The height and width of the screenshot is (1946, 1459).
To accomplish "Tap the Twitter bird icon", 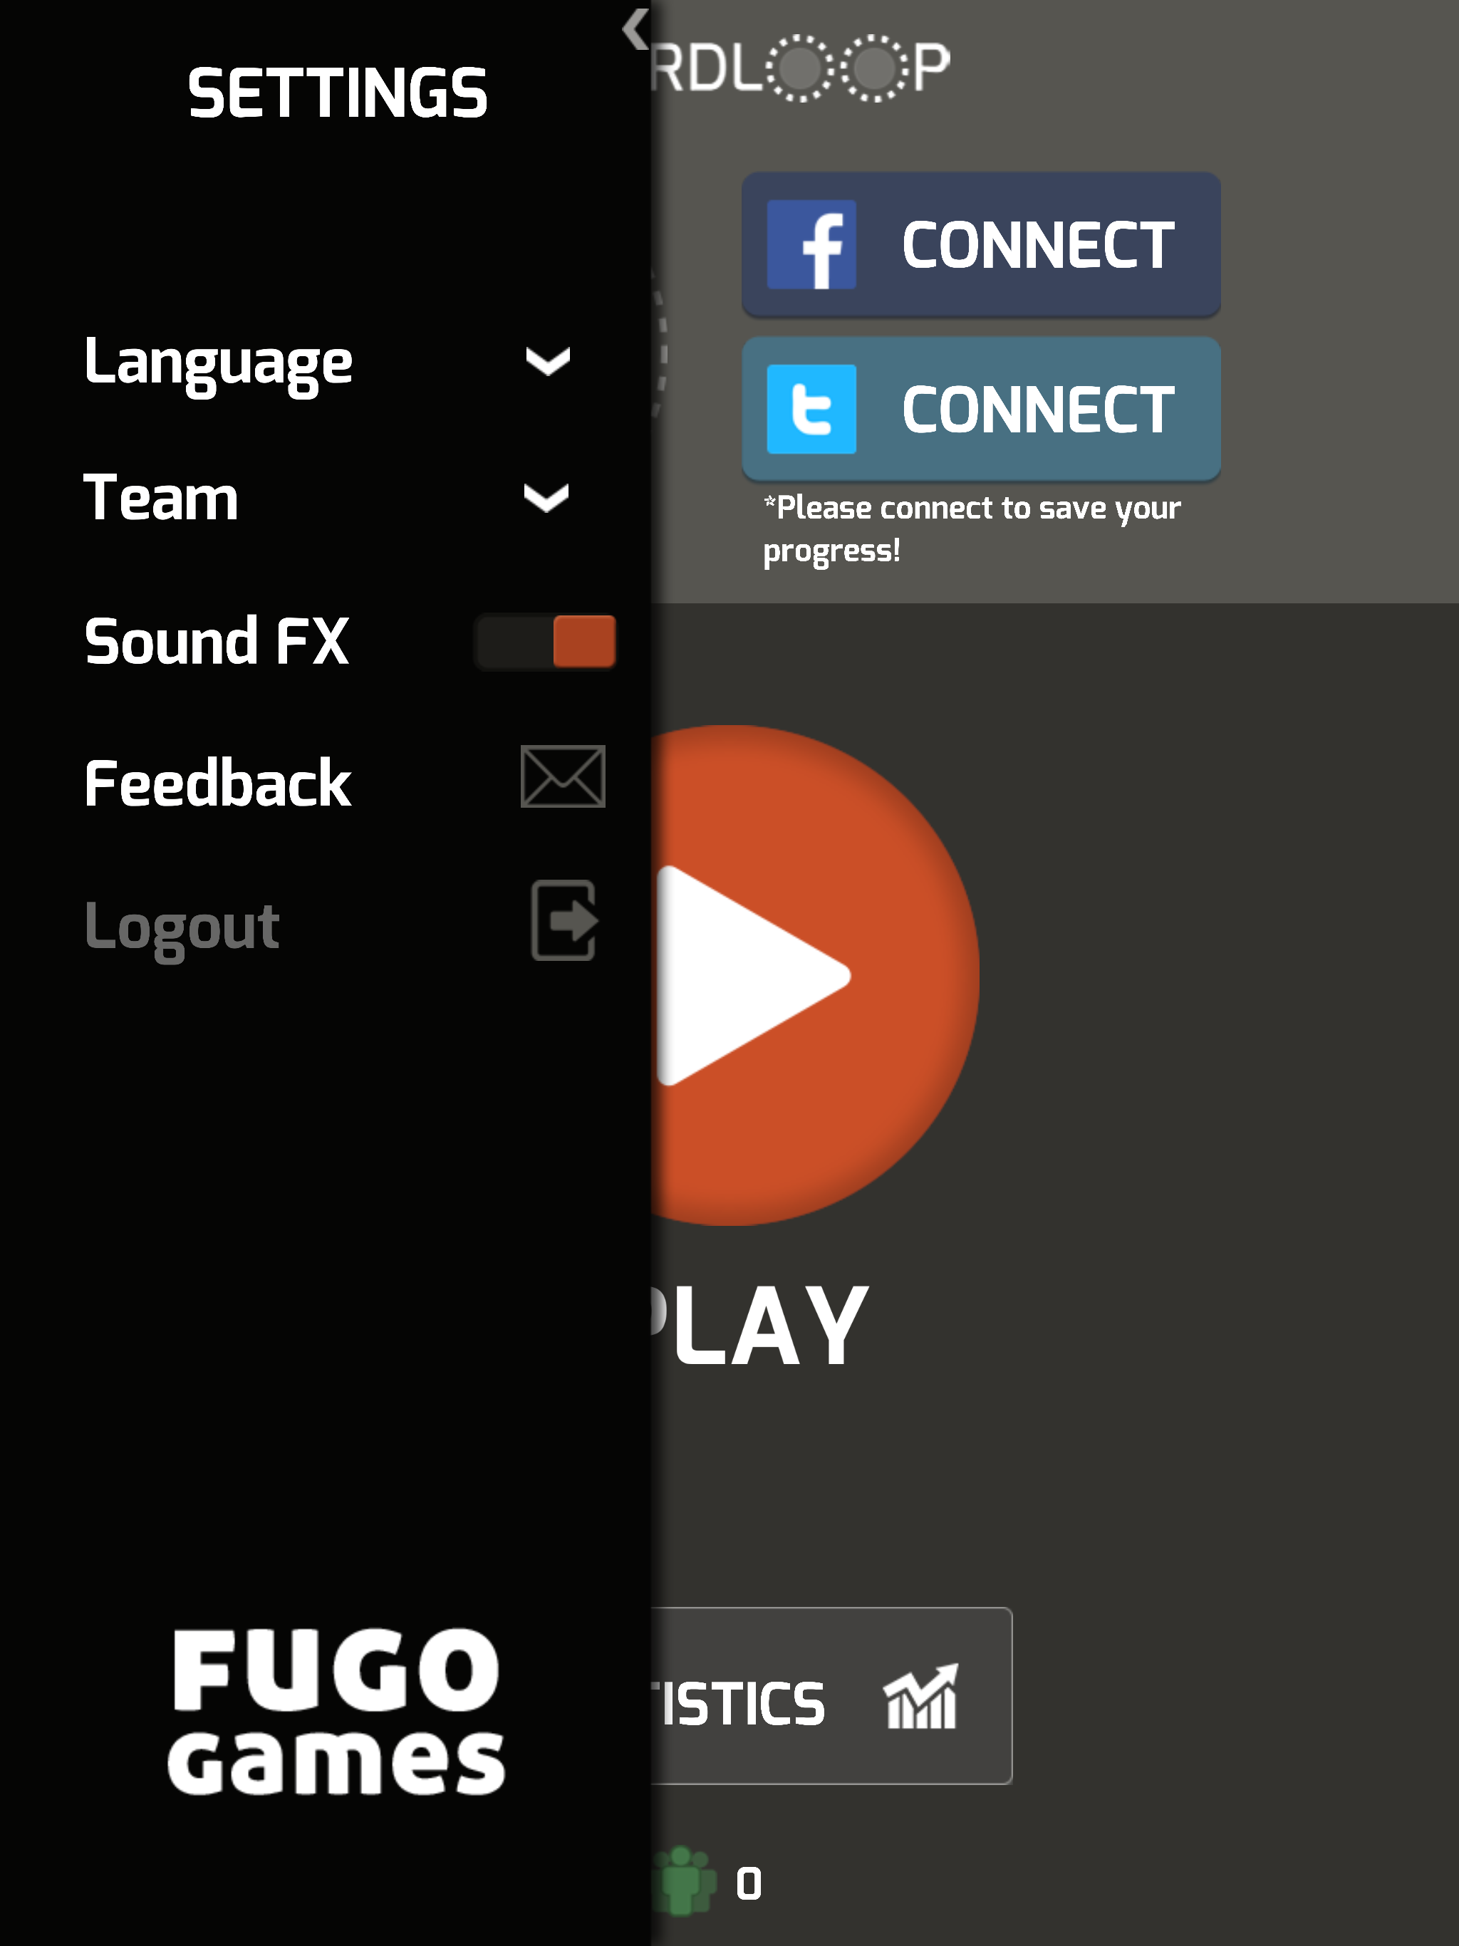I will click(x=811, y=409).
